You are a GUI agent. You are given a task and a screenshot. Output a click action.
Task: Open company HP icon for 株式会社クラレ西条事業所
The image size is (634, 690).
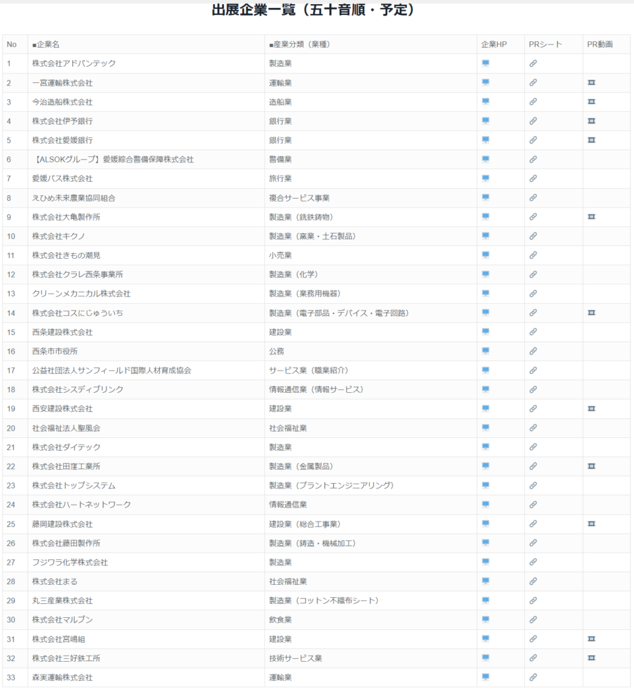coord(486,274)
